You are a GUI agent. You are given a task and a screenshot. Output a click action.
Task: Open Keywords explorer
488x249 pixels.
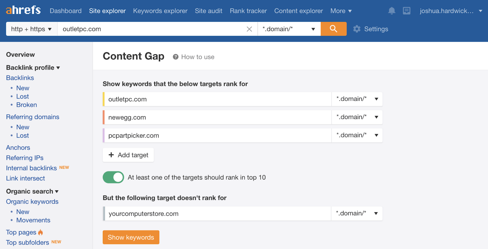[x=160, y=11]
